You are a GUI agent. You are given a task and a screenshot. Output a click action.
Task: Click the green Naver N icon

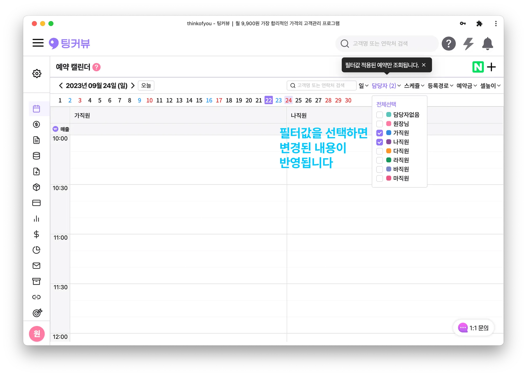[x=478, y=67]
